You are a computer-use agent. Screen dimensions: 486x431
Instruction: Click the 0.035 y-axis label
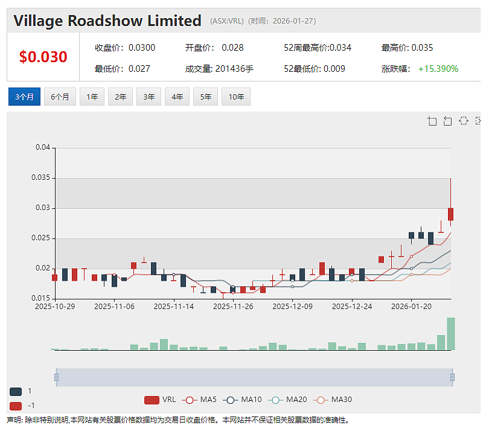tap(40, 177)
